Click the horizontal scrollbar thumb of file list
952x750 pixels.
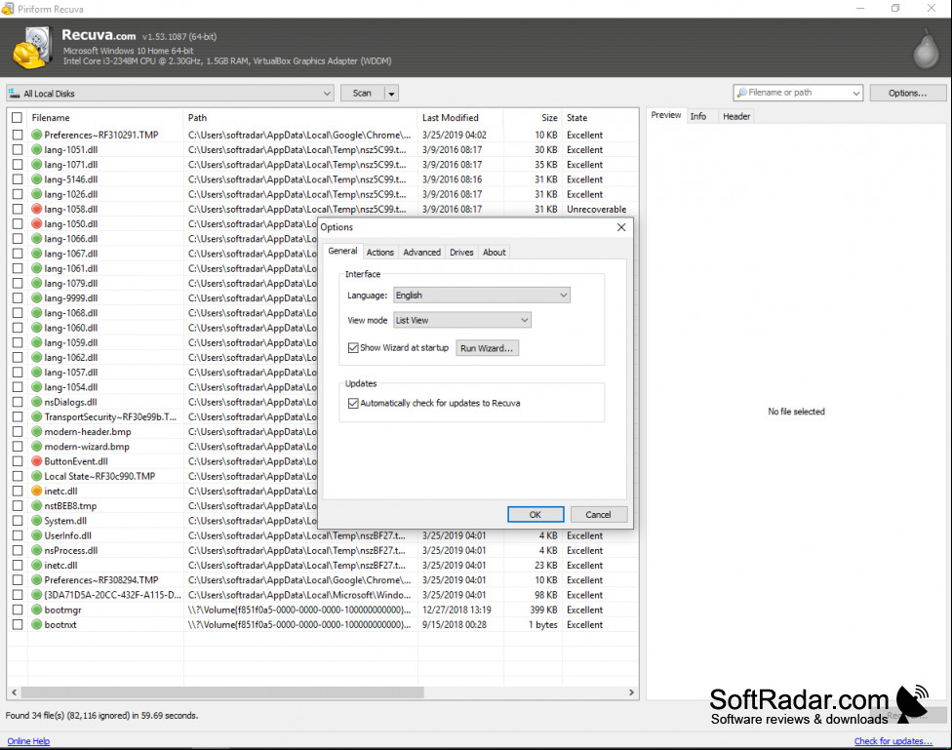(222, 692)
